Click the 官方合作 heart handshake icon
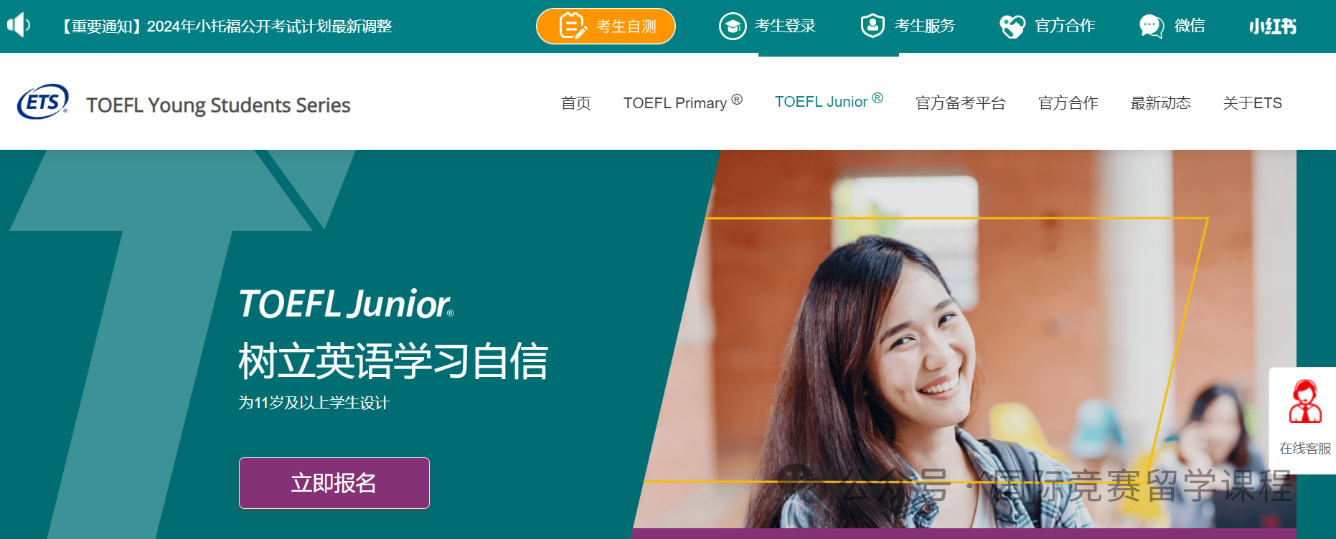The height and width of the screenshot is (539, 1336). click(x=1012, y=27)
